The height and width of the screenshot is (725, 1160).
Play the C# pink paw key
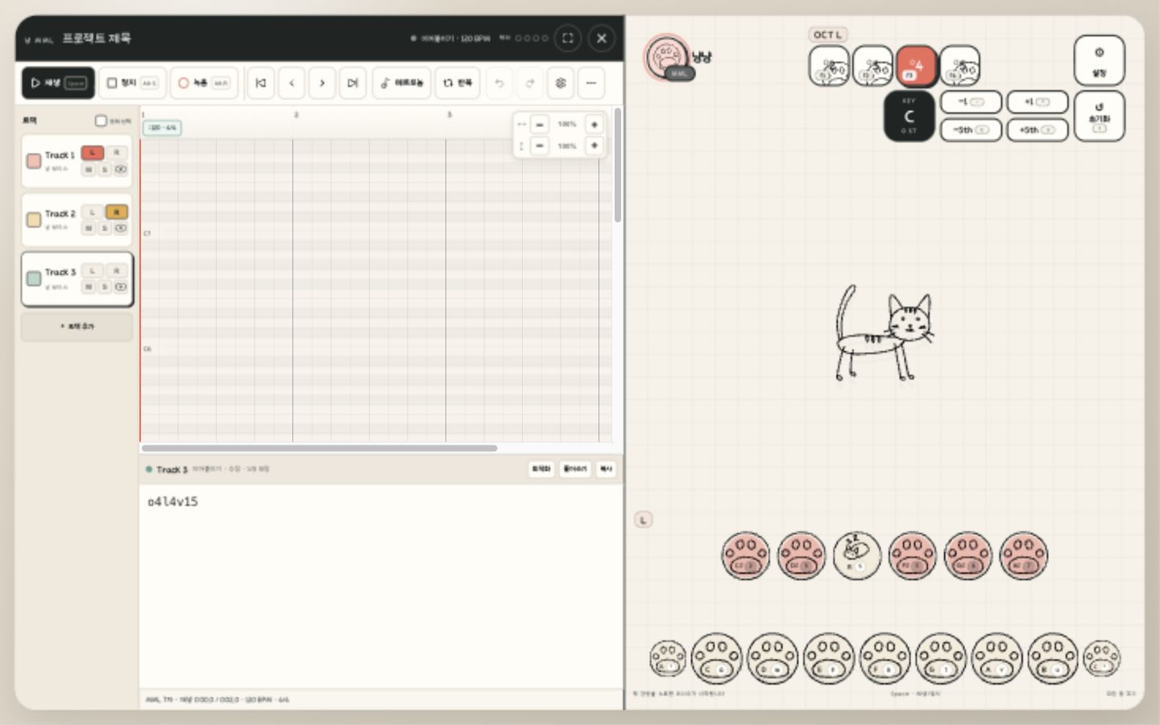pos(746,555)
